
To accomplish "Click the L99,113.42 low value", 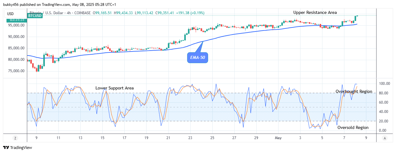I will (144, 13).
